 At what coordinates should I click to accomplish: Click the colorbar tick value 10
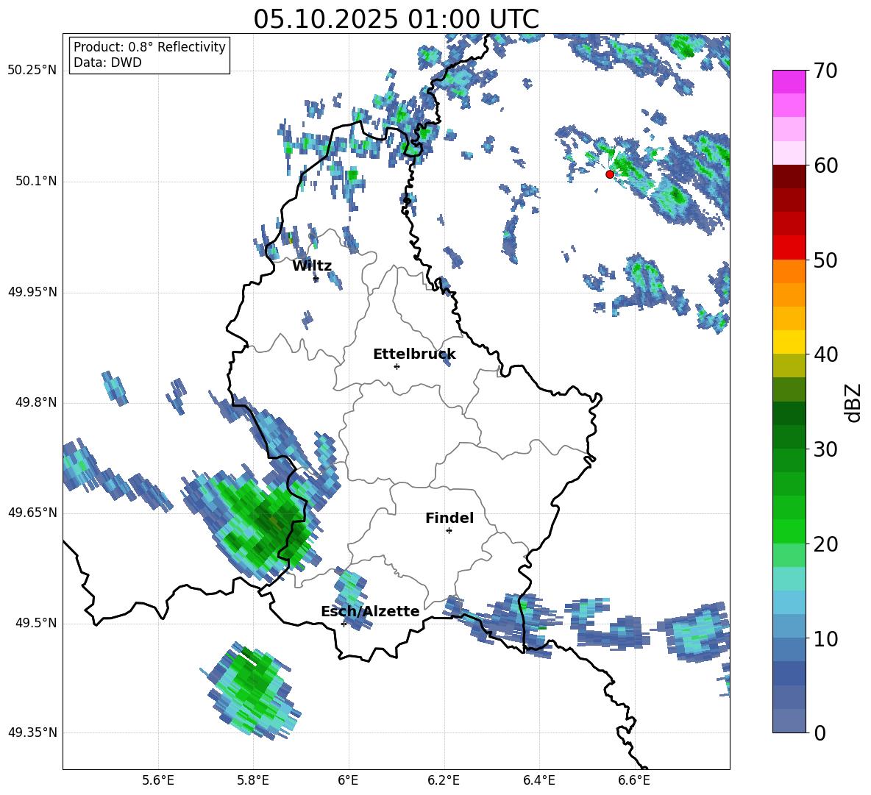825,638
